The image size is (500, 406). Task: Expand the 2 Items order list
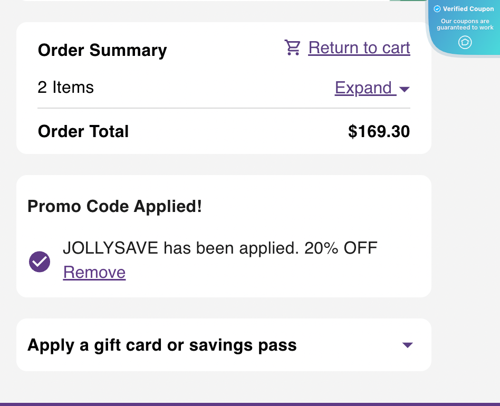coord(363,88)
